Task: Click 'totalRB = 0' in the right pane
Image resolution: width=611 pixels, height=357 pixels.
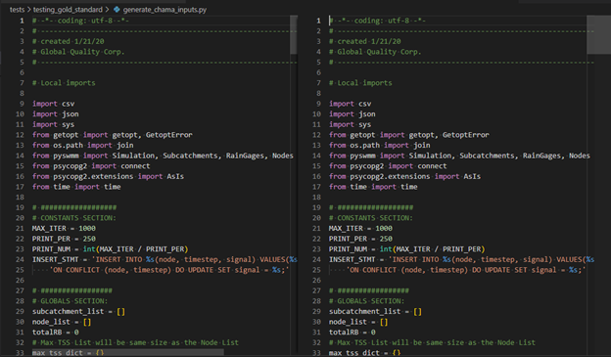Action: (x=352, y=333)
